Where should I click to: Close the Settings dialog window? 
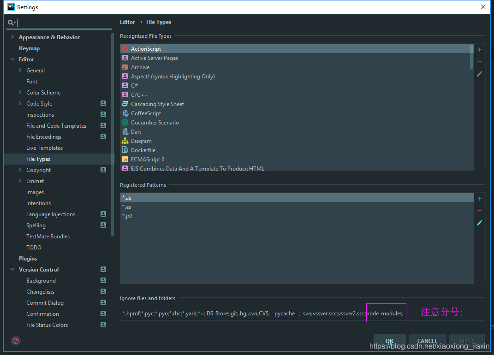point(483,7)
